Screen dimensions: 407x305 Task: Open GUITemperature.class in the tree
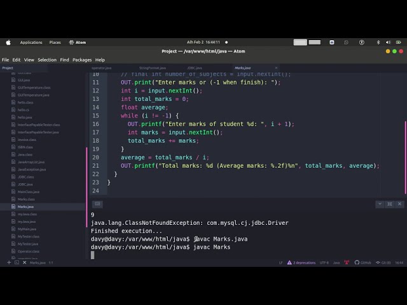click(x=34, y=88)
